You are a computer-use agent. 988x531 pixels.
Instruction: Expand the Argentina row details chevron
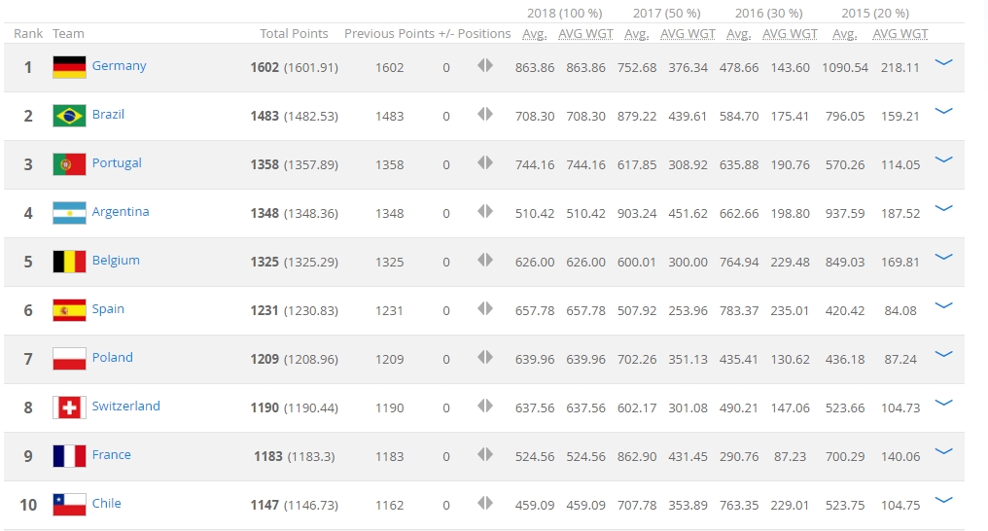942,208
